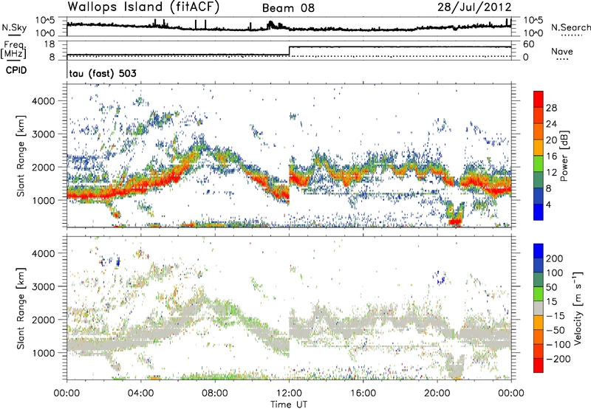Click the '60' Nave axis tick
This screenshot has height=409, width=591.
pos(529,44)
